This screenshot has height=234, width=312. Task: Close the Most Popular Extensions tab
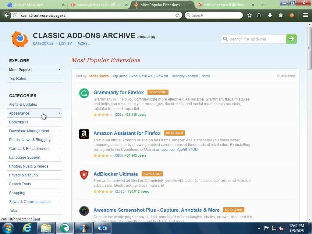(x=190, y=5)
